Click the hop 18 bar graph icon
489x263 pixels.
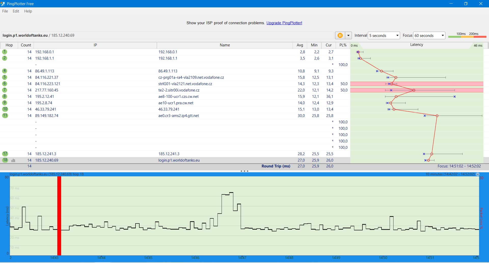(13, 160)
